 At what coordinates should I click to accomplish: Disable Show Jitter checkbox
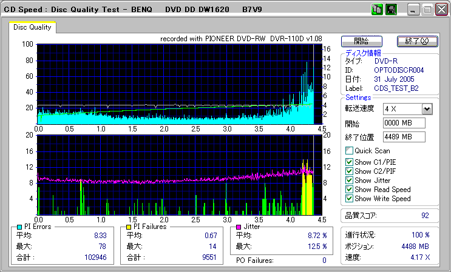(x=349, y=180)
